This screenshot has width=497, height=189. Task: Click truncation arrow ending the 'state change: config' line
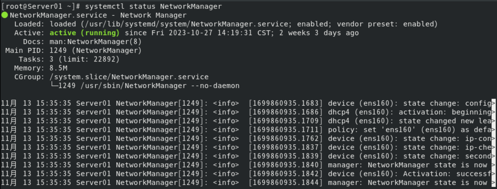point(493,103)
